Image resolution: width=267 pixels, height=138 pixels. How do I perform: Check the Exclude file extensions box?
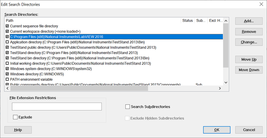tap(15, 117)
